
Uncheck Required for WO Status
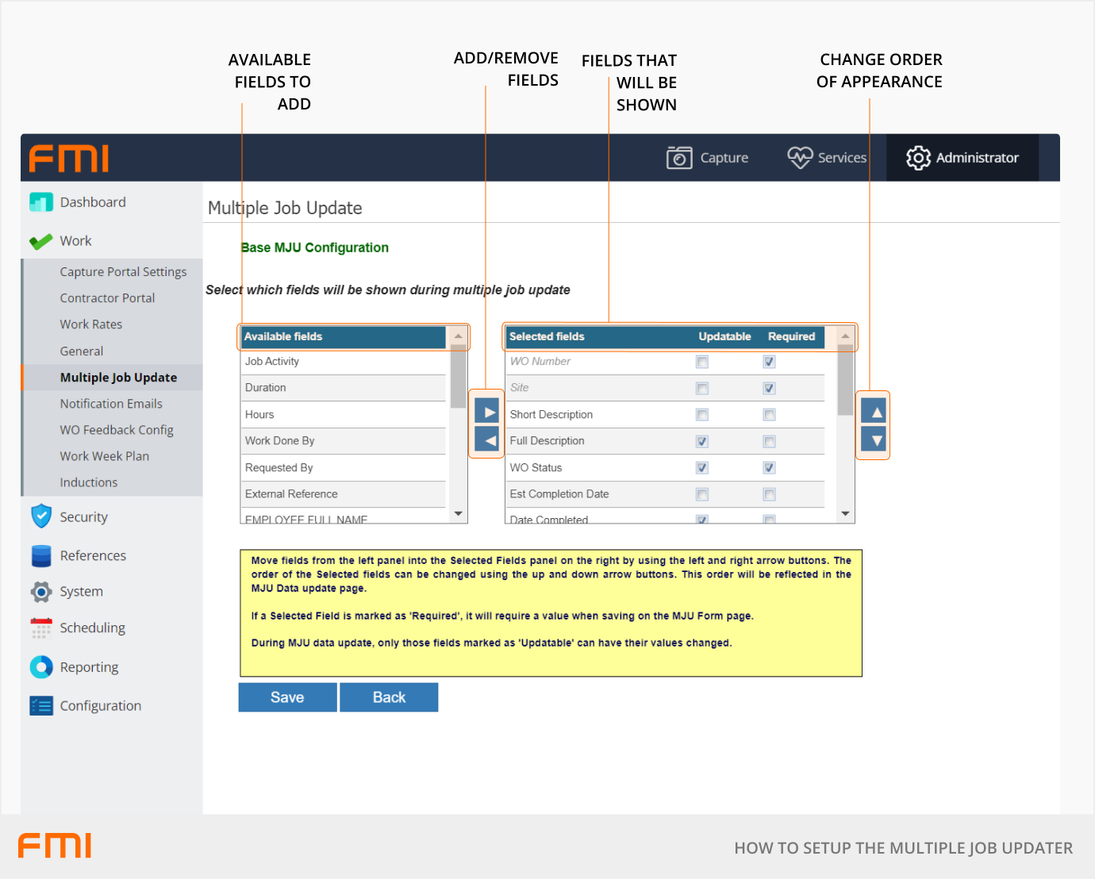(x=769, y=468)
